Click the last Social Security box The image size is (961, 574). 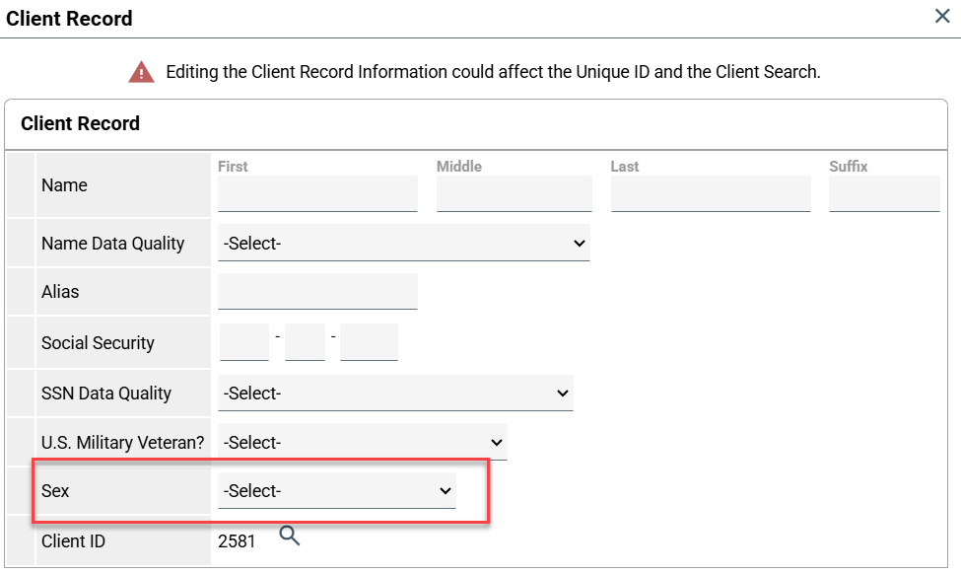pyautogui.click(x=369, y=342)
